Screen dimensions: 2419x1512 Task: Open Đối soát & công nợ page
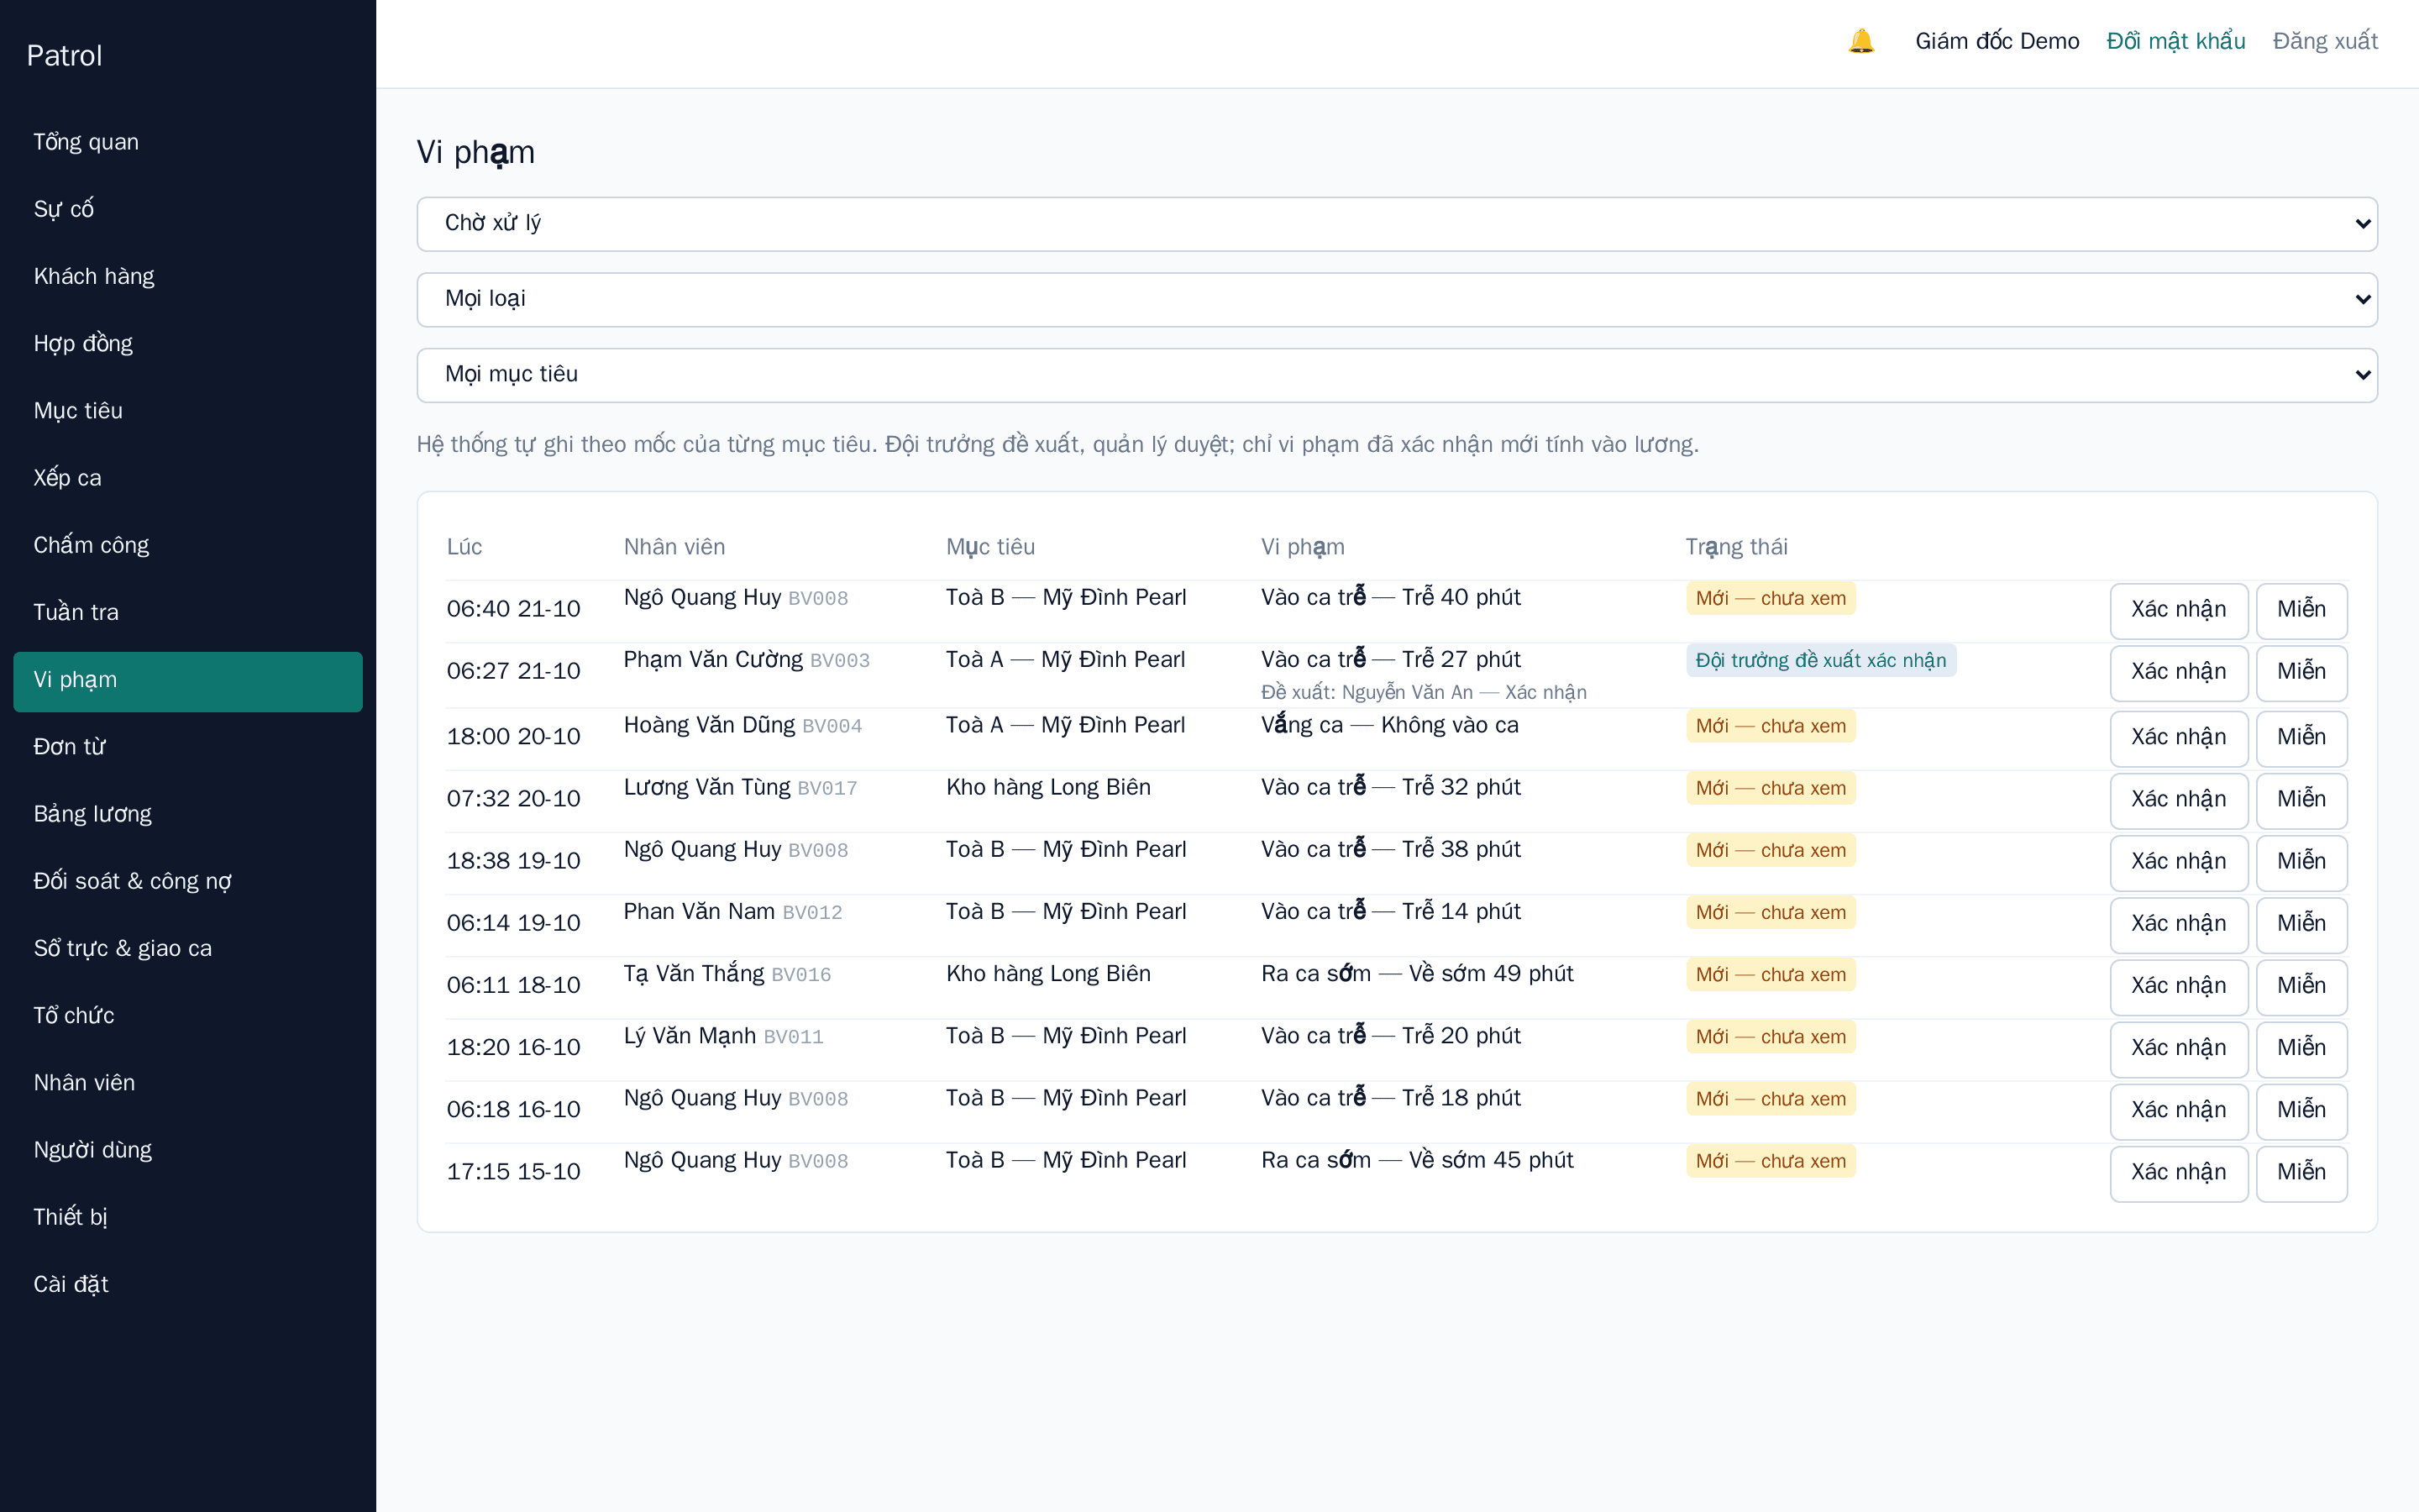(x=188, y=881)
